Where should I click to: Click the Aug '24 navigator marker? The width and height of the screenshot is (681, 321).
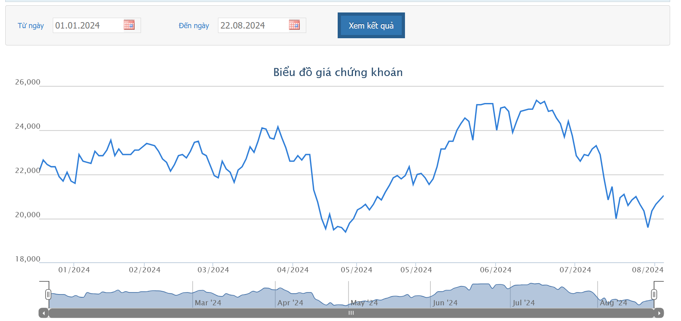[614, 303]
